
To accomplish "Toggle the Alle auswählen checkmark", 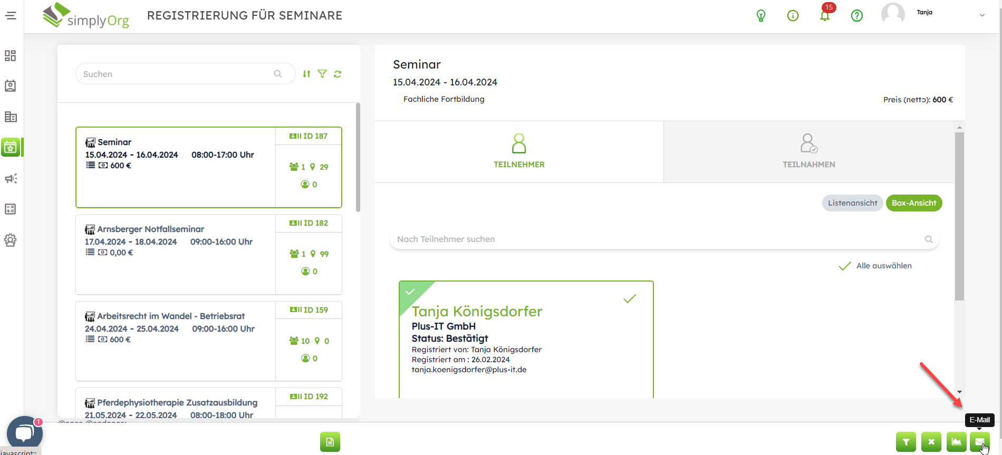I will click(845, 266).
